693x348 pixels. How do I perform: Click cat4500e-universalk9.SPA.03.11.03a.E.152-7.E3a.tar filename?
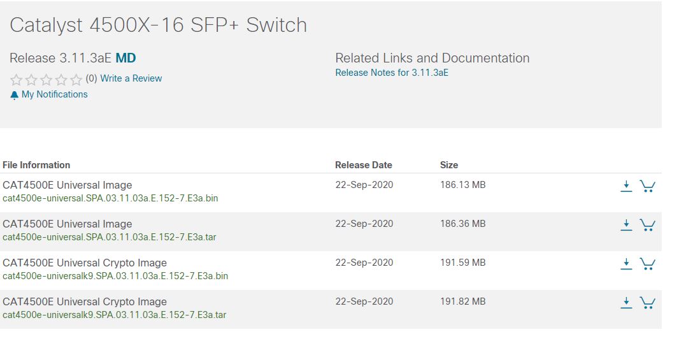click(115, 315)
